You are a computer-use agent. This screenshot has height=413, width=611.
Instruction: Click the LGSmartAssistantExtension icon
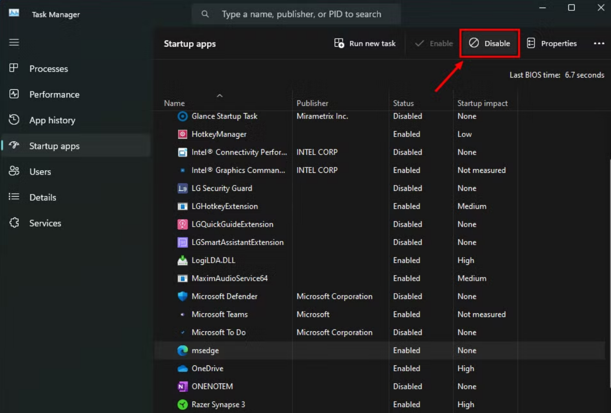[x=182, y=242]
